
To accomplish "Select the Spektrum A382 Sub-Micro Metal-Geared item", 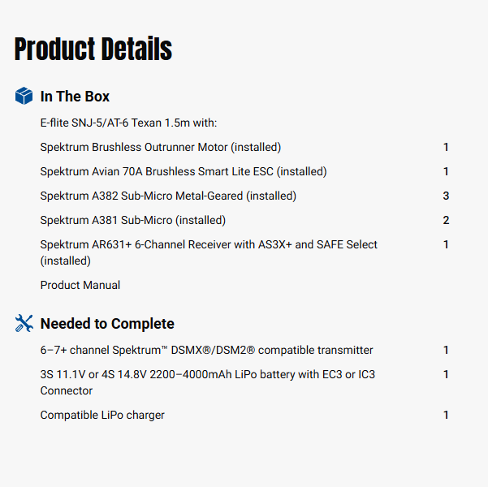I will click(x=168, y=196).
